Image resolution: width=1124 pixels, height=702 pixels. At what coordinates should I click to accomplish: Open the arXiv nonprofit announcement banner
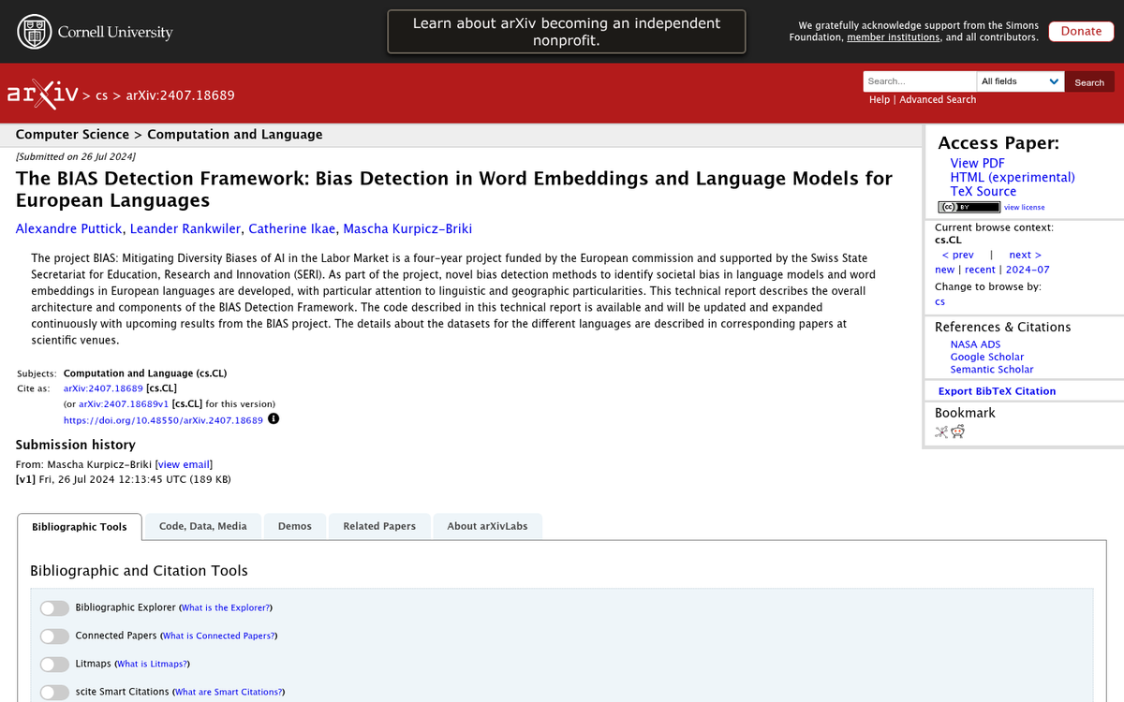[567, 32]
